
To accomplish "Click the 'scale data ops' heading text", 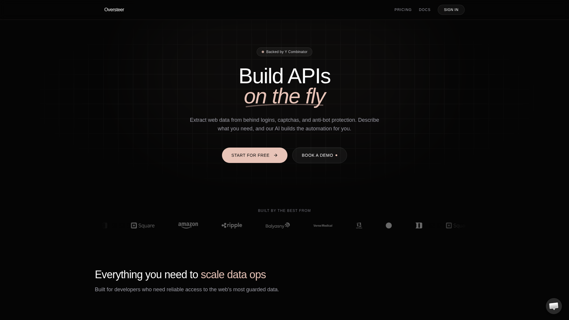I will coord(233,275).
